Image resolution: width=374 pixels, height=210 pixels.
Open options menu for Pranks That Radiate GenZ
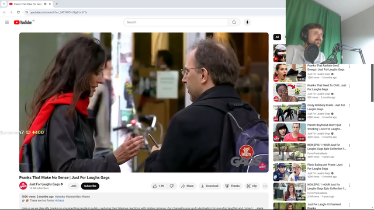[x=349, y=66]
